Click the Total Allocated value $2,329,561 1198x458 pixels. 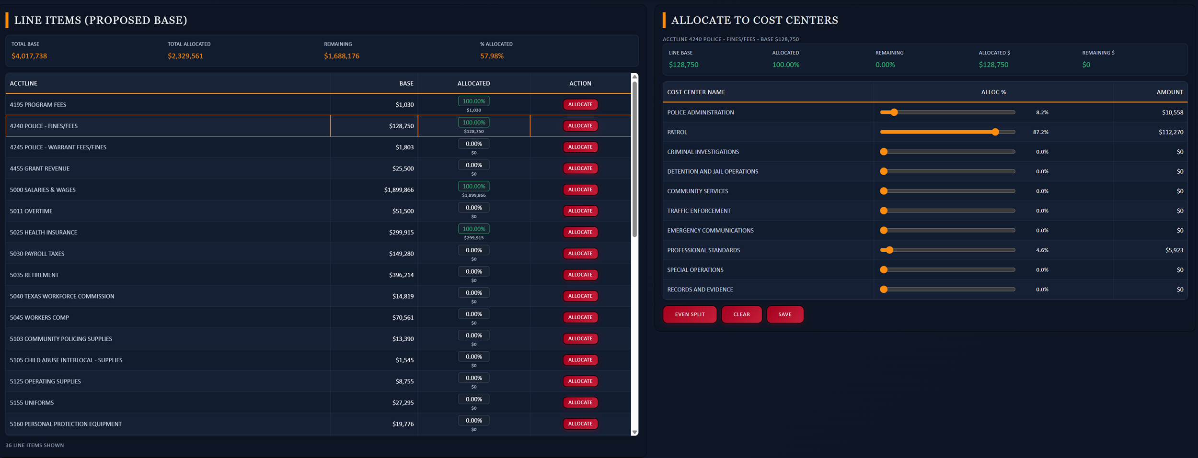[185, 56]
